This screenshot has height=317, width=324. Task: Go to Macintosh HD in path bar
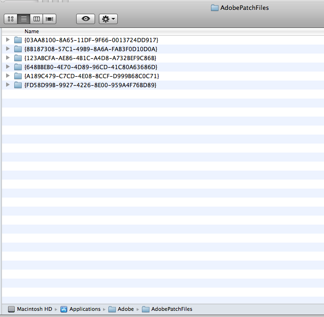35,309
